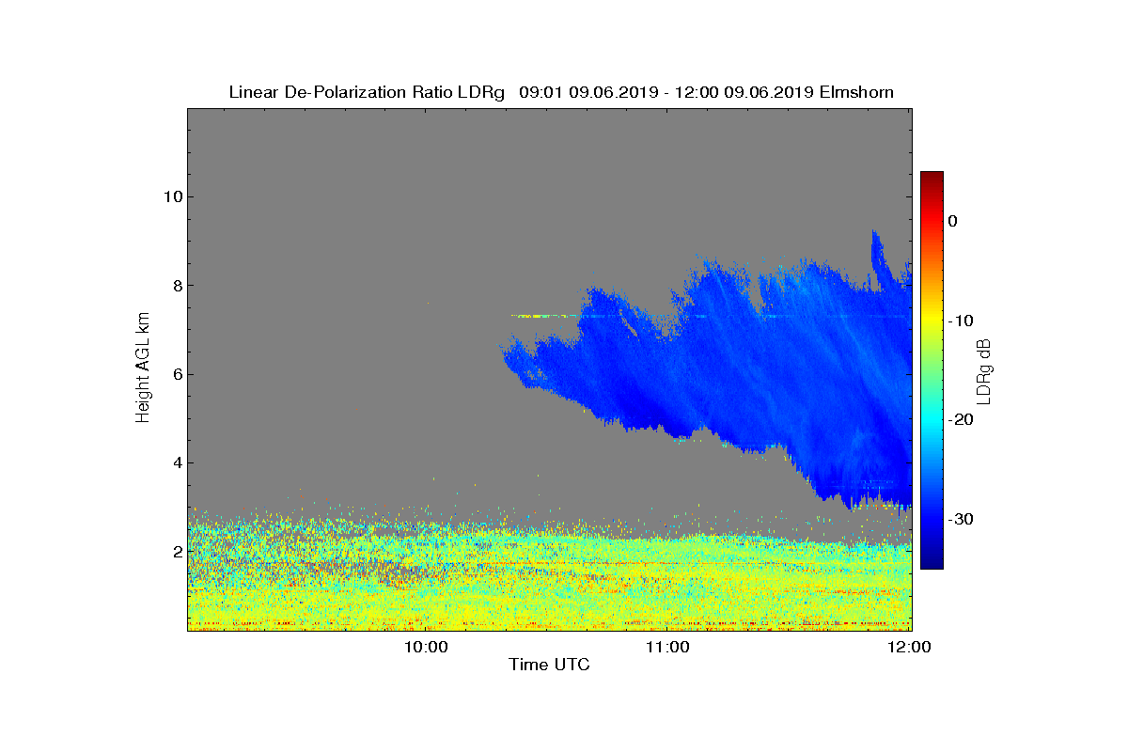The image size is (1128, 752).
Task: Click the height tick label 10
Action: coord(171,196)
